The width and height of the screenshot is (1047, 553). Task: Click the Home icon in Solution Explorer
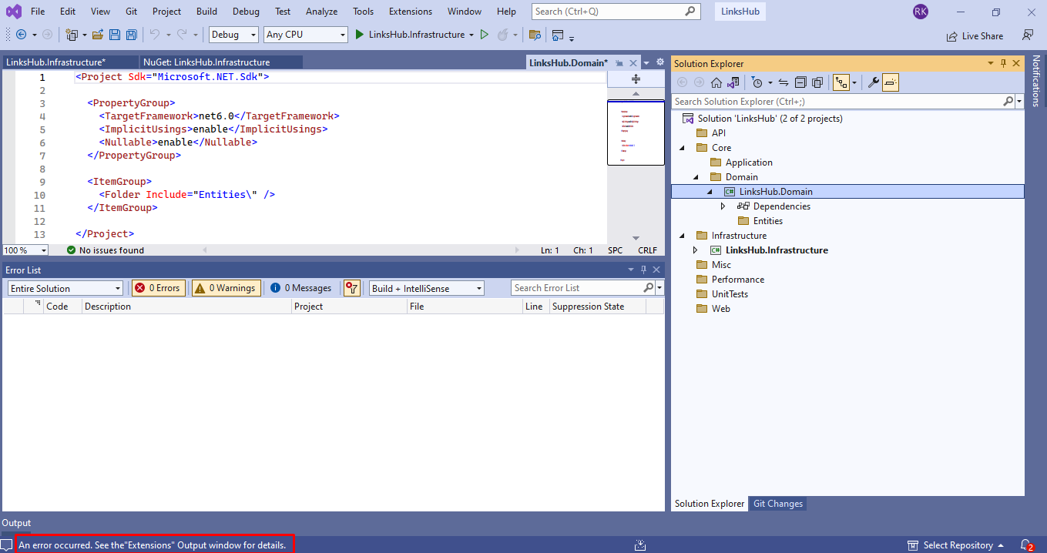(x=716, y=82)
